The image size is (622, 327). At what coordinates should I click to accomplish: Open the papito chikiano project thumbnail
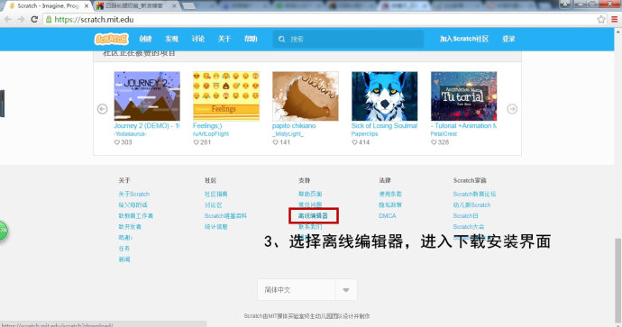pos(306,95)
